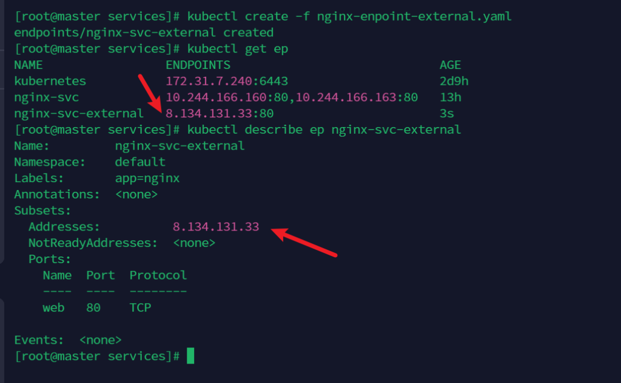Click the app=nginx label value
This screenshot has height=383, width=621.
pyautogui.click(x=147, y=178)
